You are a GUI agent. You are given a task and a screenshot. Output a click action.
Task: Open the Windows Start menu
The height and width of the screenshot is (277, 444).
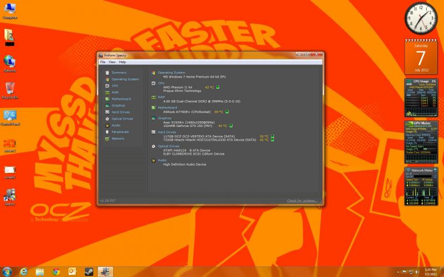point(7,272)
